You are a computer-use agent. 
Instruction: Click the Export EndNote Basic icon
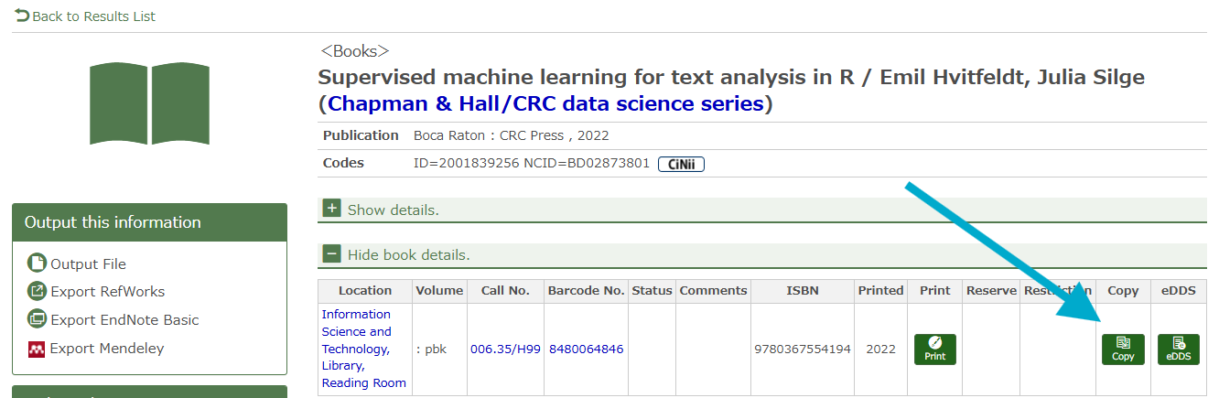pyautogui.click(x=37, y=319)
